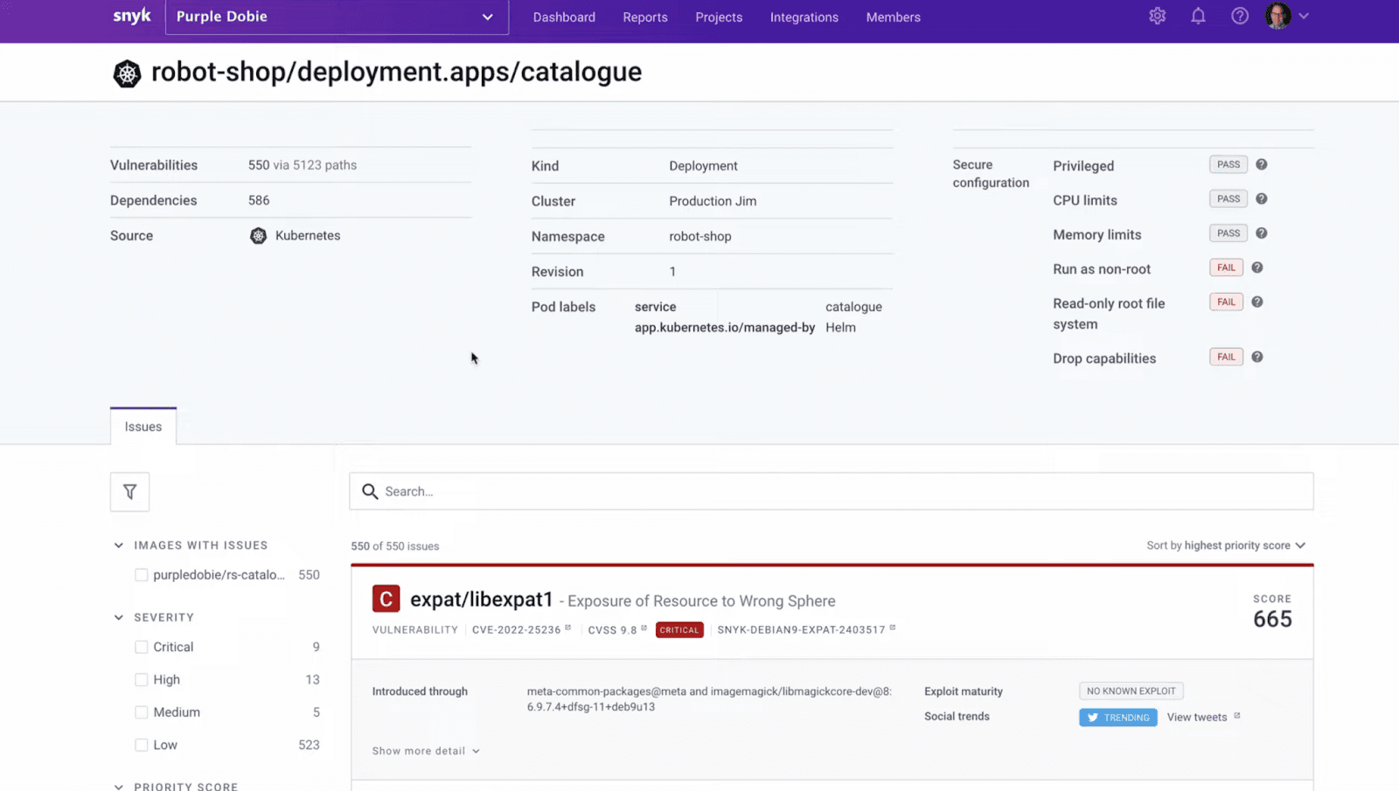Screen dimensions: 1399x791
Task: Click the 'robot-shop' namespace value
Action: click(700, 236)
